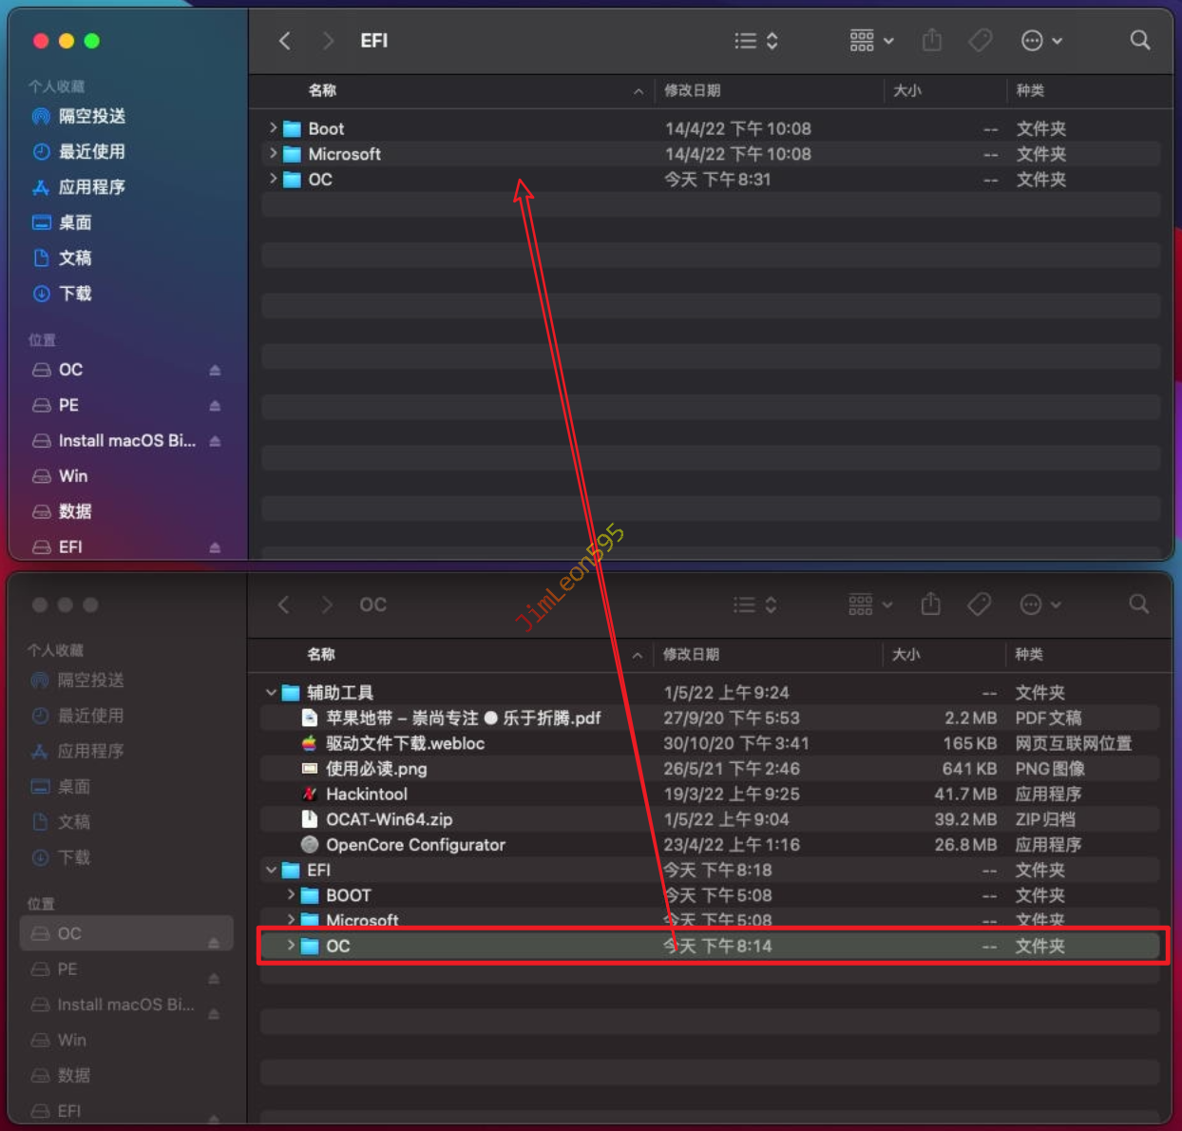
Task: Change list view mode in EFI window
Action: coord(756,40)
